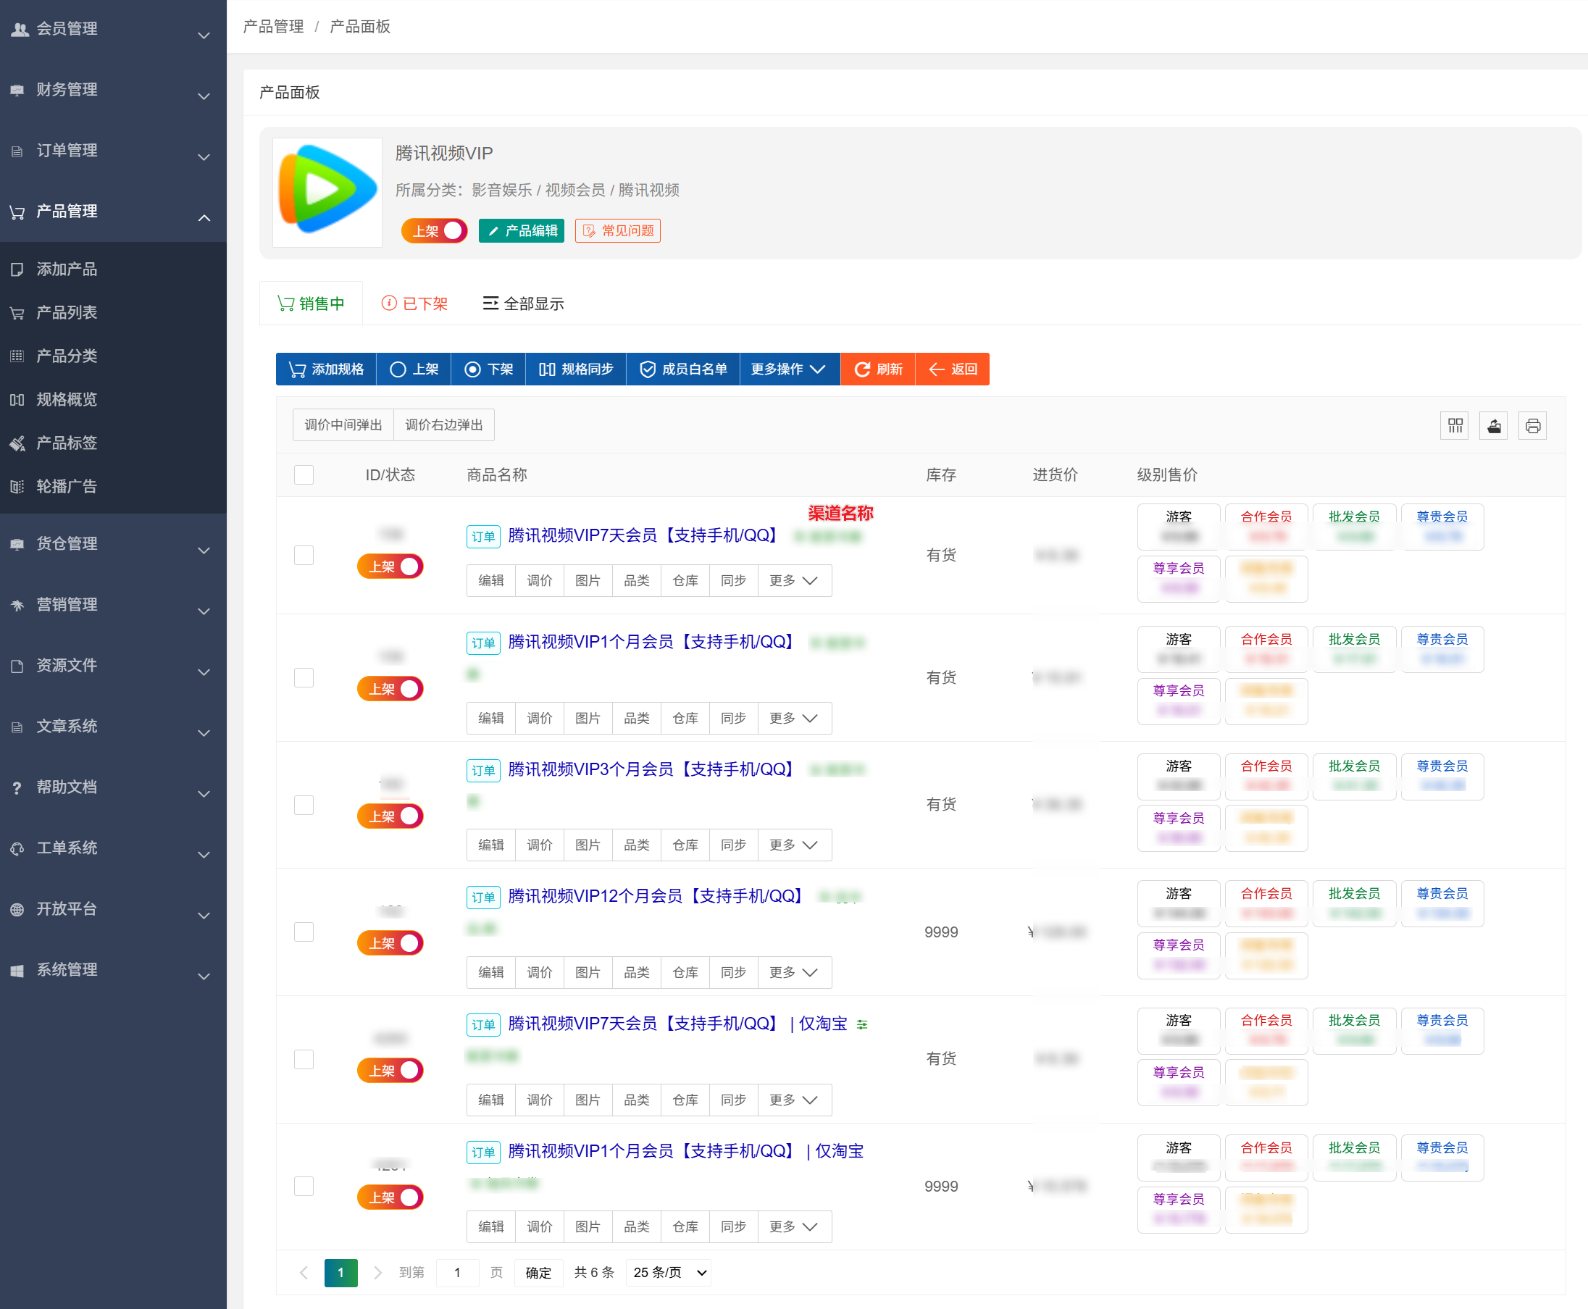Click the 常见问题 button
Viewport: 1588px width, 1309px height.
(x=618, y=231)
